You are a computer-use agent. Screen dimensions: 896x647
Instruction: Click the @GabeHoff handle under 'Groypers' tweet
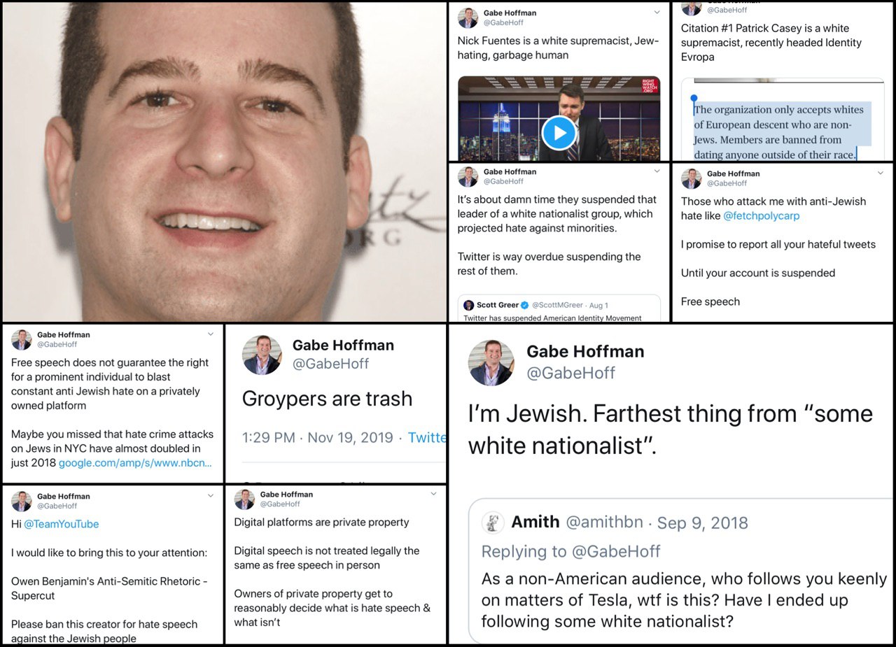[x=330, y=364]
